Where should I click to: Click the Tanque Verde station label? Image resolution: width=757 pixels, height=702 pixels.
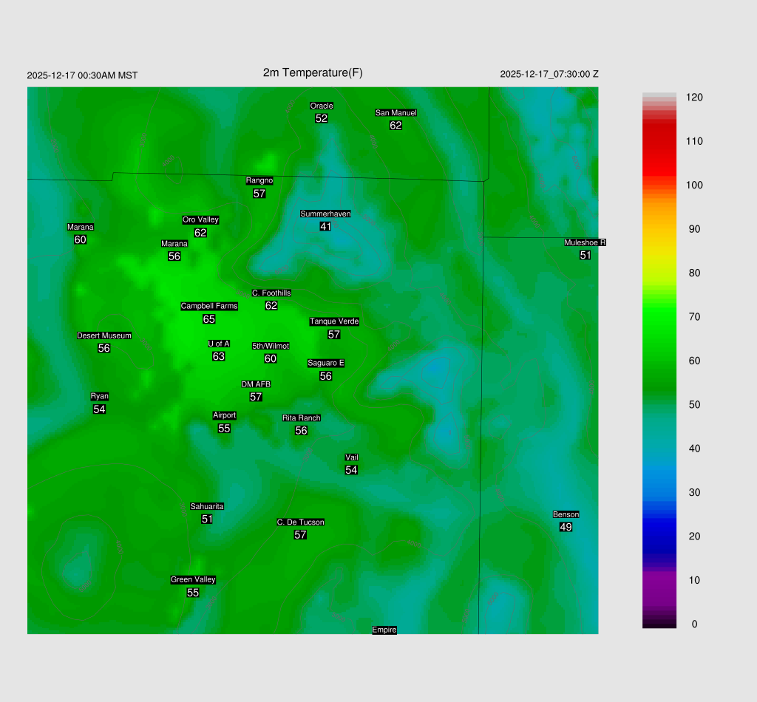pos(334,321)
